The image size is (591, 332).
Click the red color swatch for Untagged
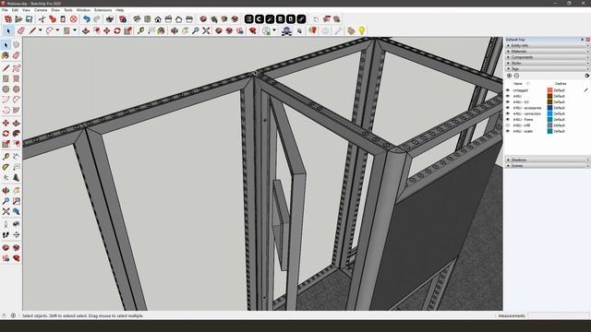[550, 90]
